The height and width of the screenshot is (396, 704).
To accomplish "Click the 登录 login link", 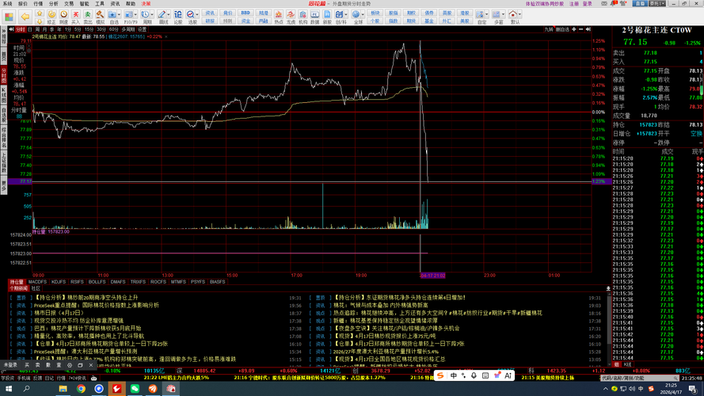I will pyautogui.click(x=588, y=4).
